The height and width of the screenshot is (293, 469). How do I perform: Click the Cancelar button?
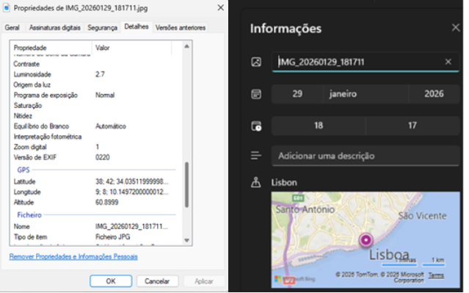pyautogui.click(x=157, y=281)
